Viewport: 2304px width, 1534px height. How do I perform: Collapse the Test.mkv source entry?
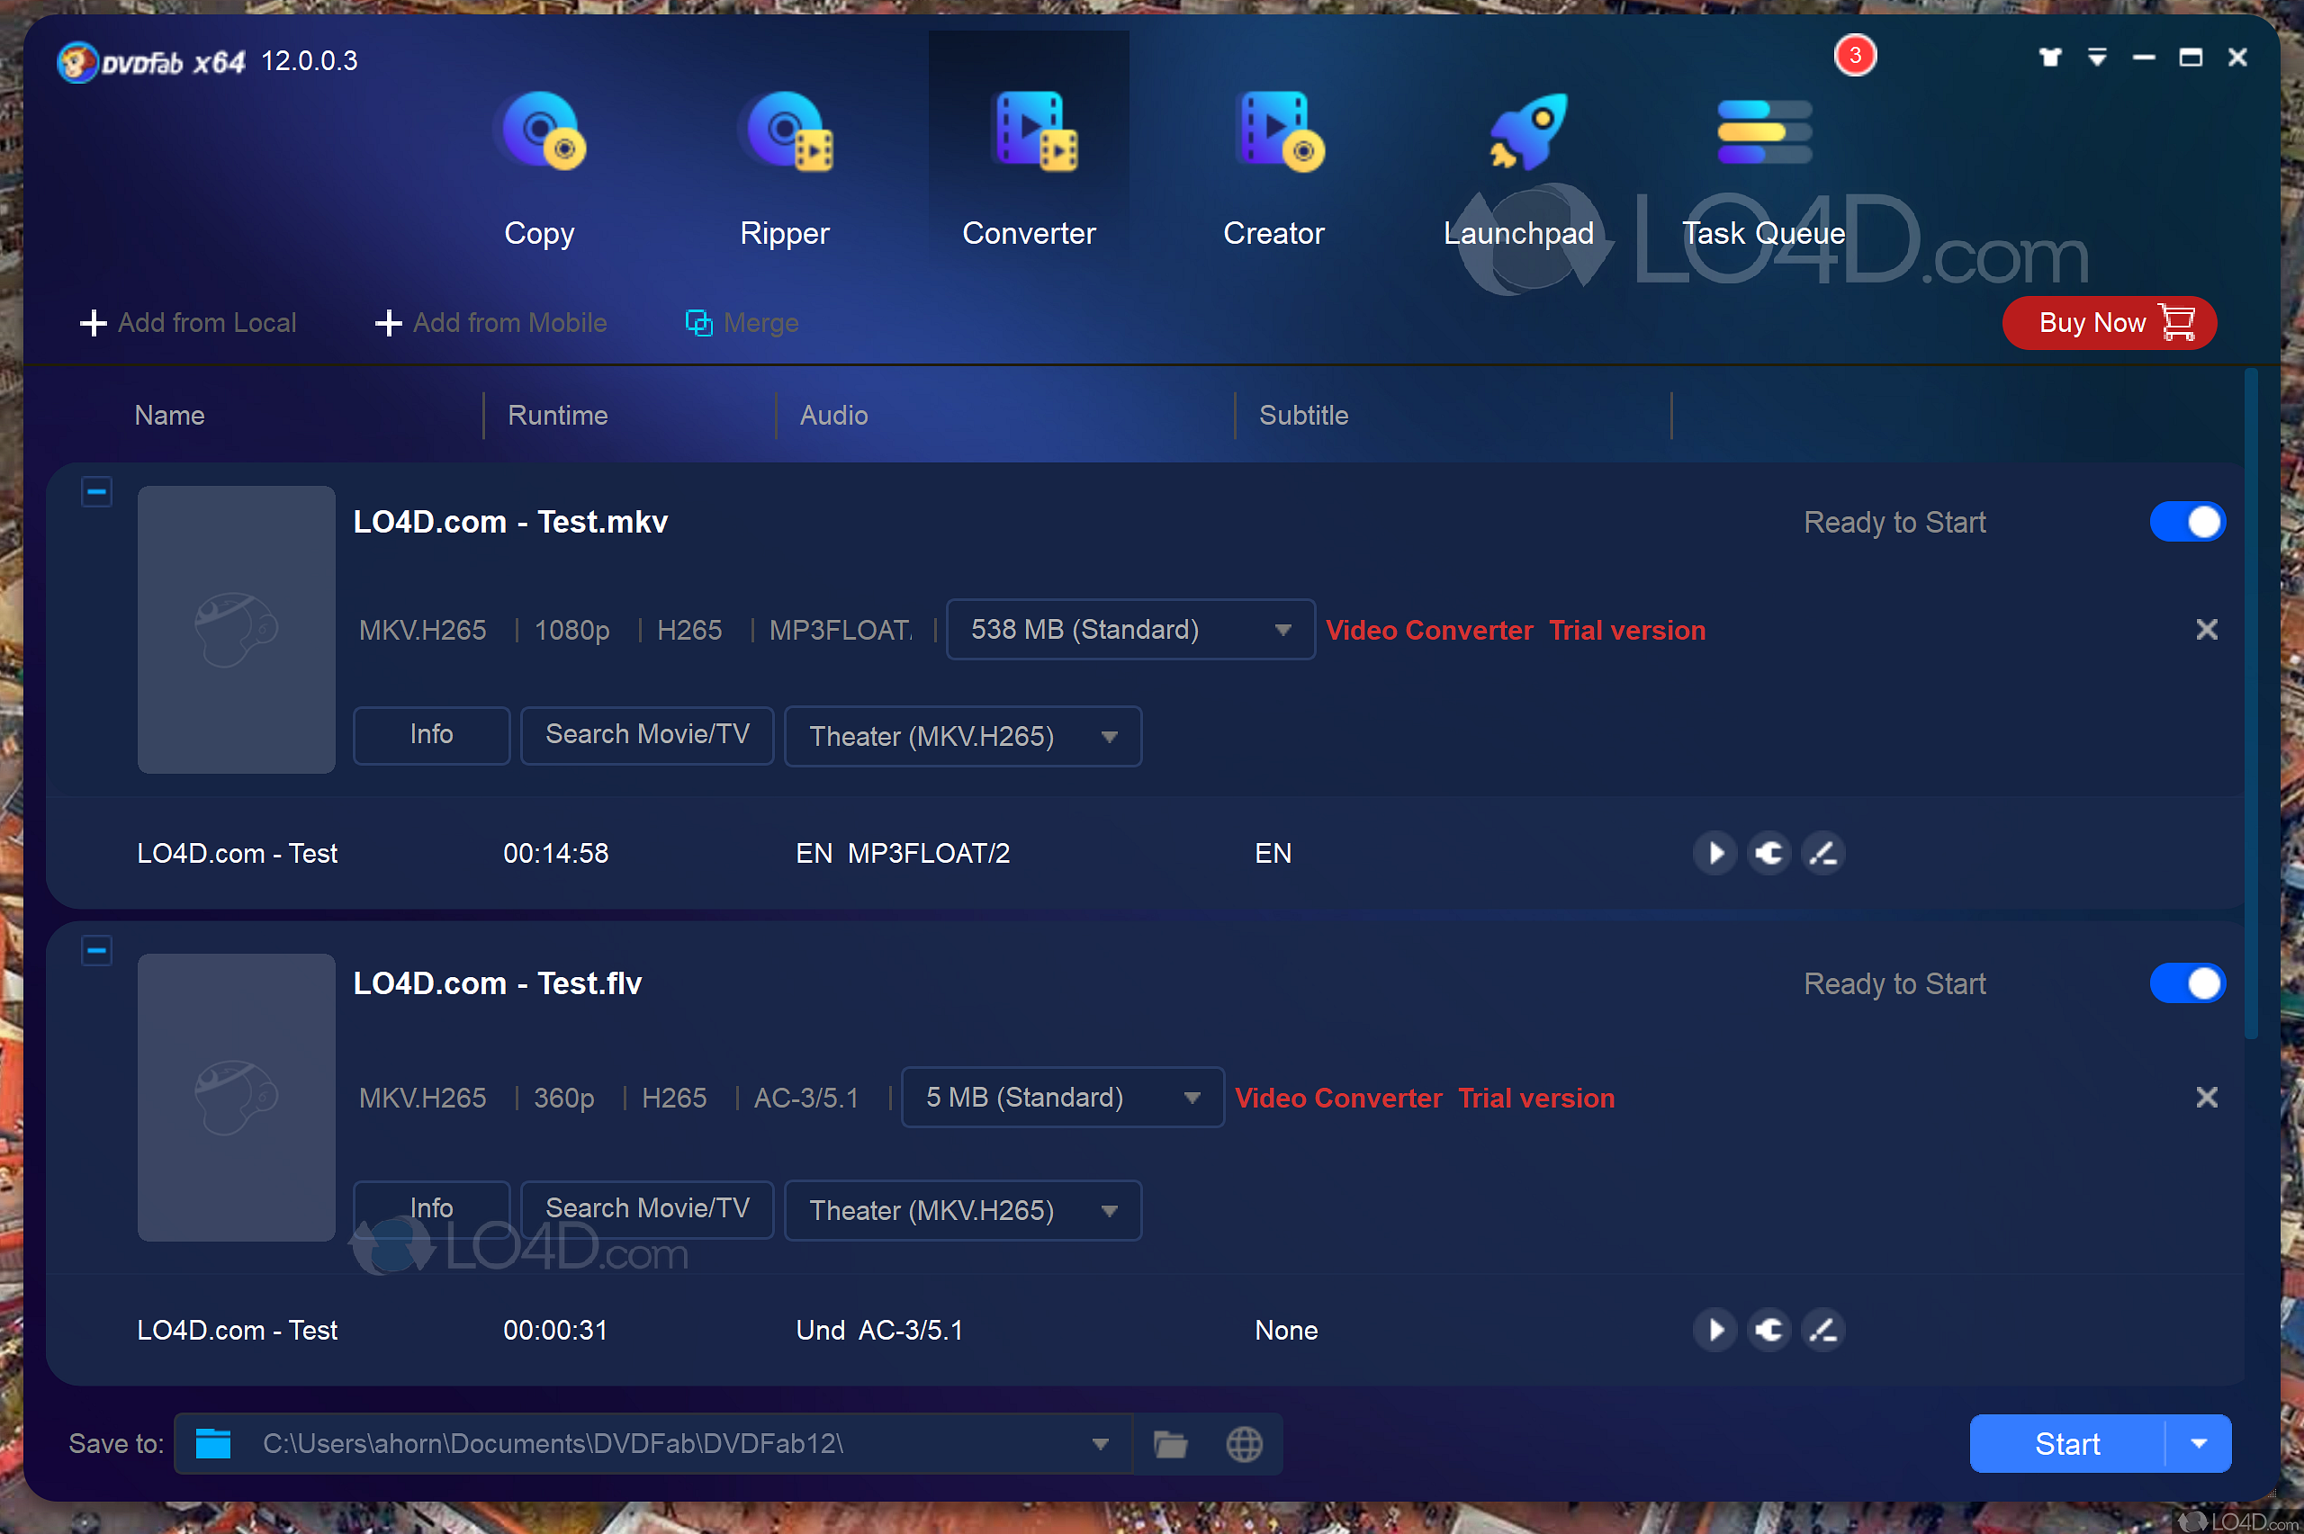click(x=96, y=492)
